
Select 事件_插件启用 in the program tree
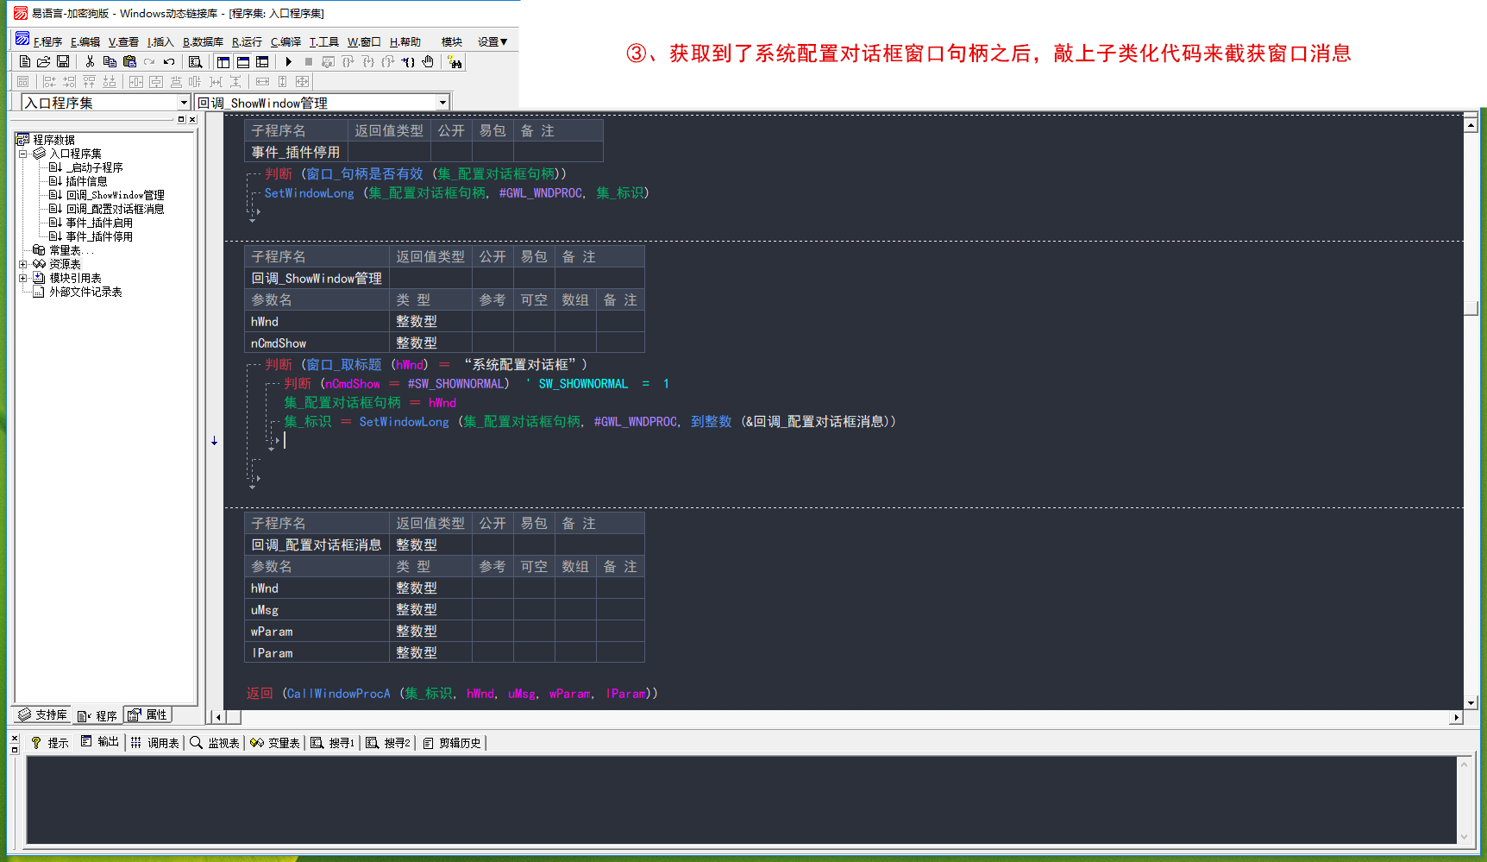coord(99,223)
